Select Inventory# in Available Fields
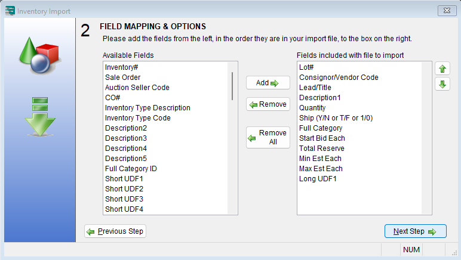The image size is (461, 260). point(166,67)
